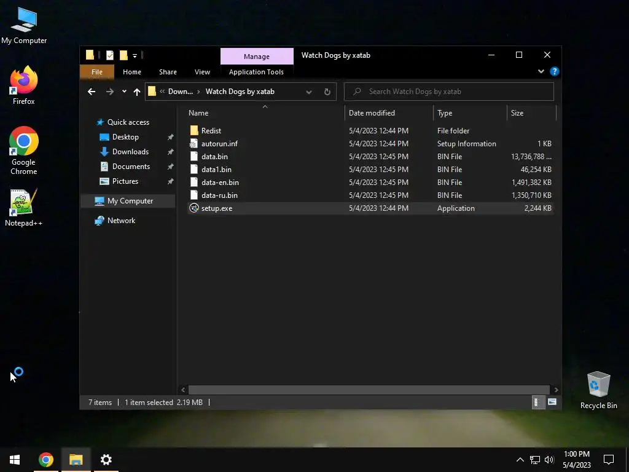The height and width of the screenshot is (472, 629).
Task: Open the notification center icon
Action: click(x=609, y=460)
